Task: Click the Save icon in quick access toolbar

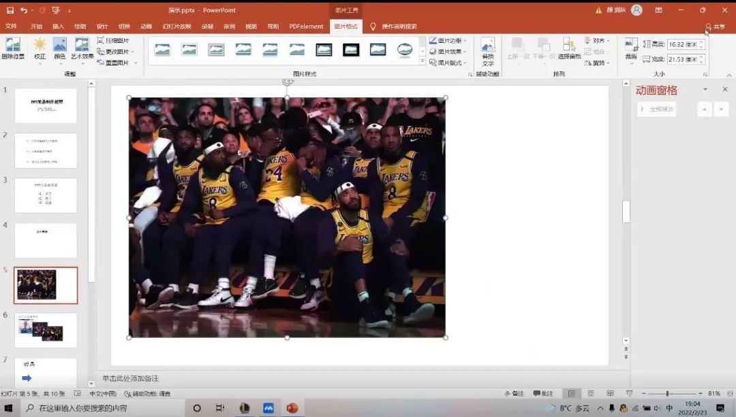Action: [x=10, y=10]
